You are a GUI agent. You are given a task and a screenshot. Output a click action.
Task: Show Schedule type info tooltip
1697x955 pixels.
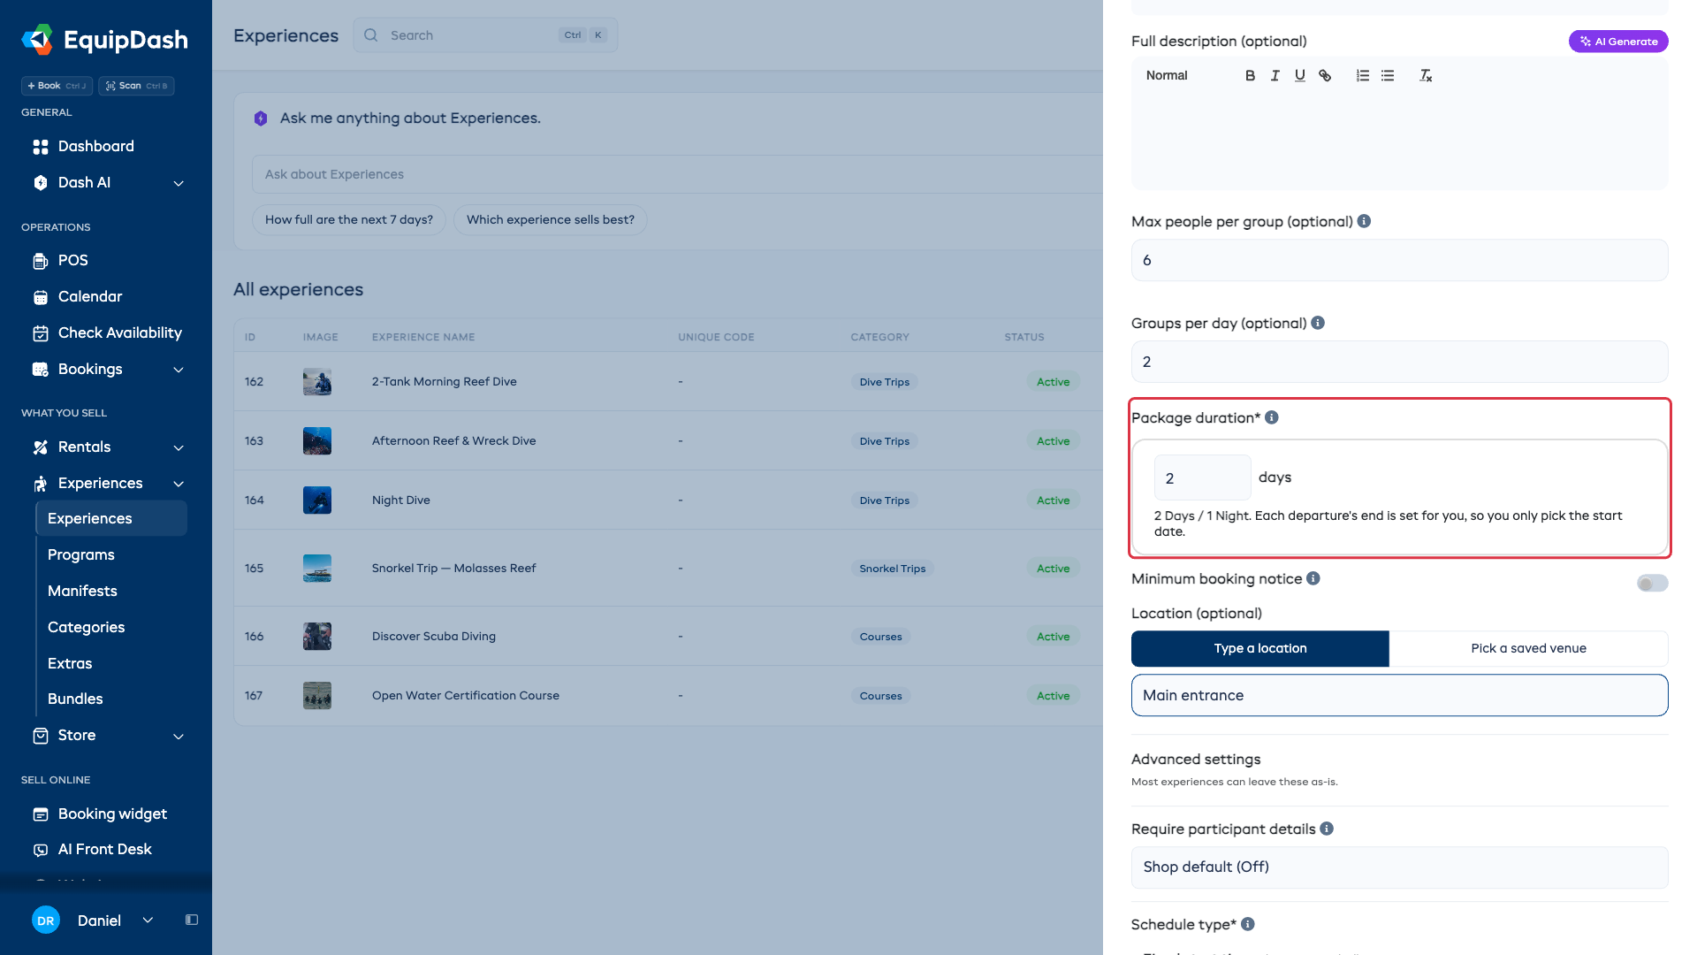(1248, 924)
